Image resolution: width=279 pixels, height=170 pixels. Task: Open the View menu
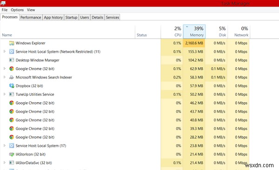[x=31, y=10]
